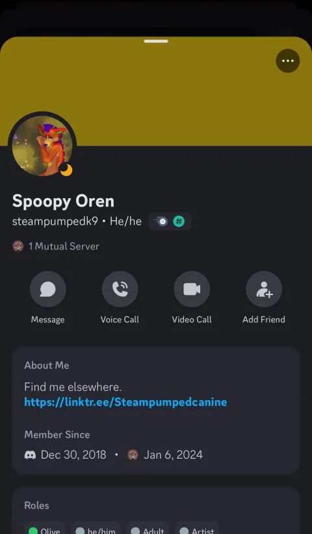Select the Adult role chip
Viewport: 312px width, 534px height.
click(x=148, y=531)
